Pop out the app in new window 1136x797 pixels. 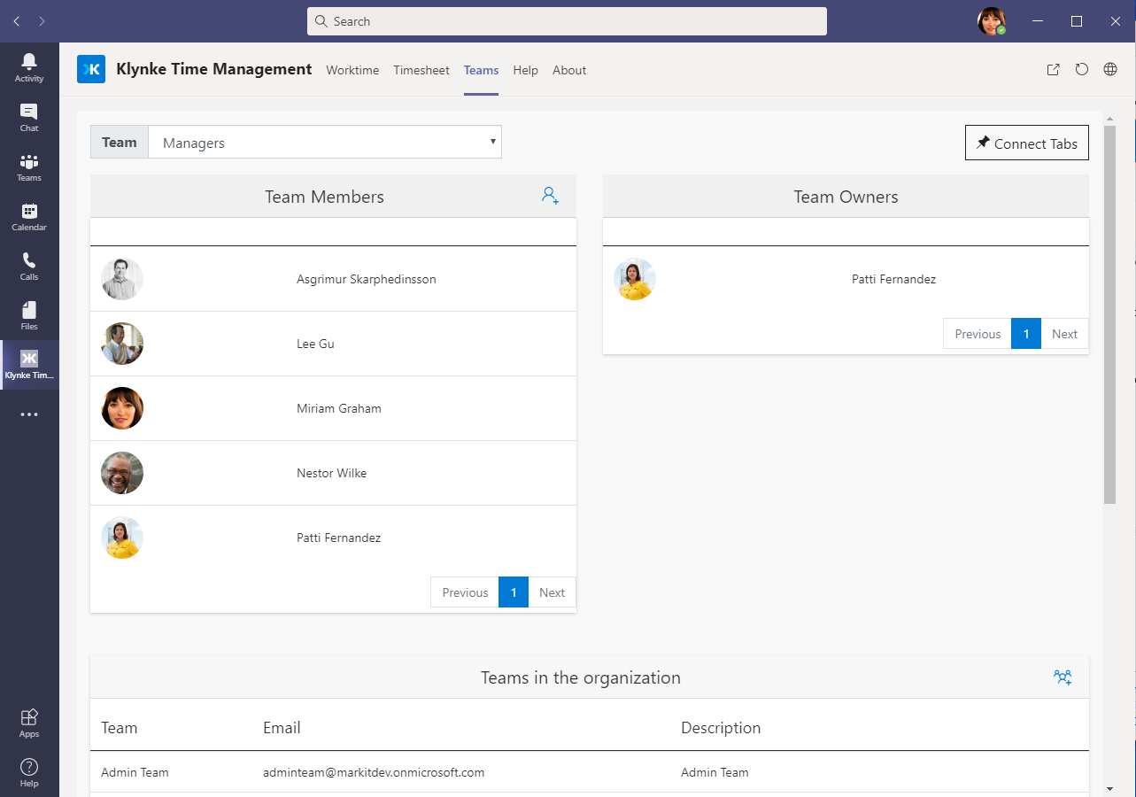click(1053, 69)
